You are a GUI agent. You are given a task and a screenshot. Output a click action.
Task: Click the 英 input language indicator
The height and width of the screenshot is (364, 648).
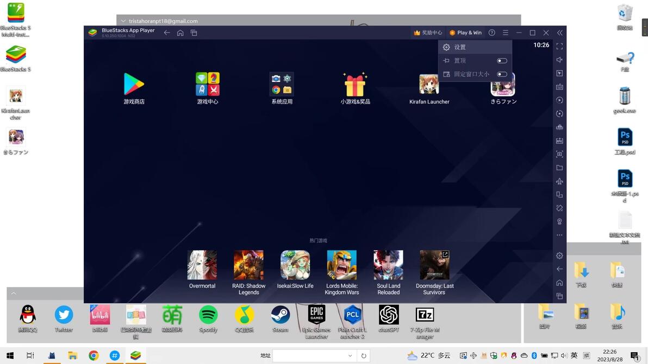click(x=574, y=355)
